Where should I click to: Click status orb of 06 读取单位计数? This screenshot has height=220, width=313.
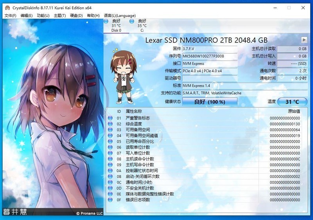[110, 147]
